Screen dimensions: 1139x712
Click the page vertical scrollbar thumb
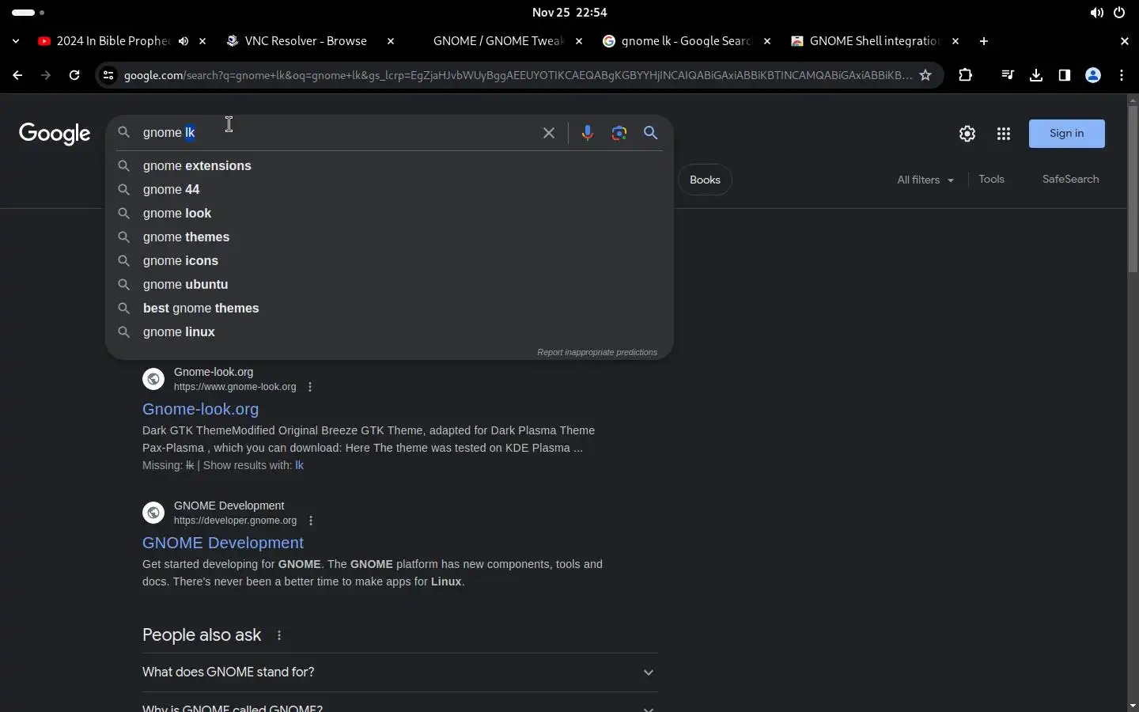1133,188
